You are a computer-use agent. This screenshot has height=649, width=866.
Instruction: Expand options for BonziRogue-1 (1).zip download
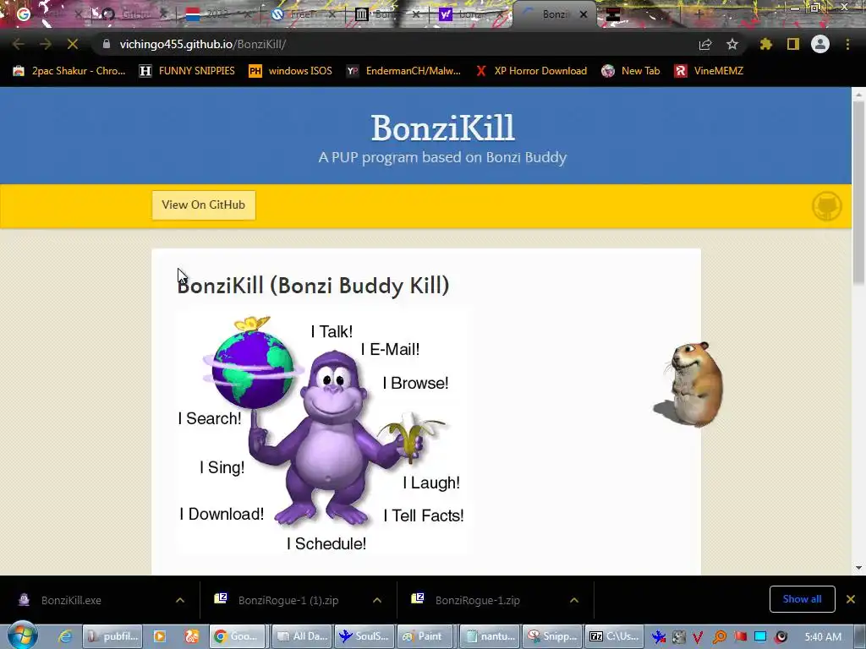tap(377, 600)
